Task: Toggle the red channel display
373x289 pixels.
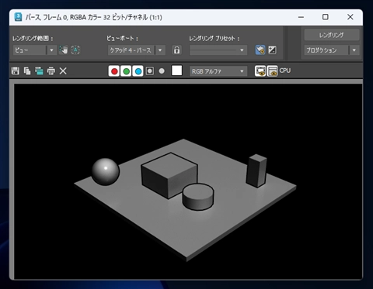Action: coord(114,71)
